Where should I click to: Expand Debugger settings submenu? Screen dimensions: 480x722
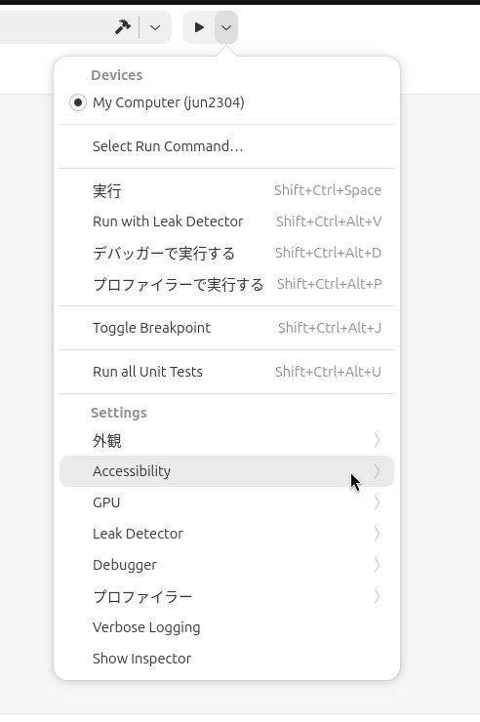(226, 565)
